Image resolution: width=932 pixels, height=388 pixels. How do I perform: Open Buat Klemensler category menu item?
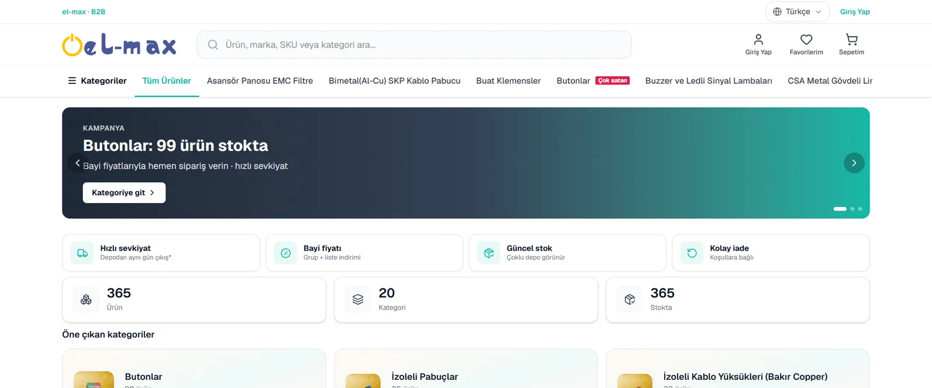point(509,81)
